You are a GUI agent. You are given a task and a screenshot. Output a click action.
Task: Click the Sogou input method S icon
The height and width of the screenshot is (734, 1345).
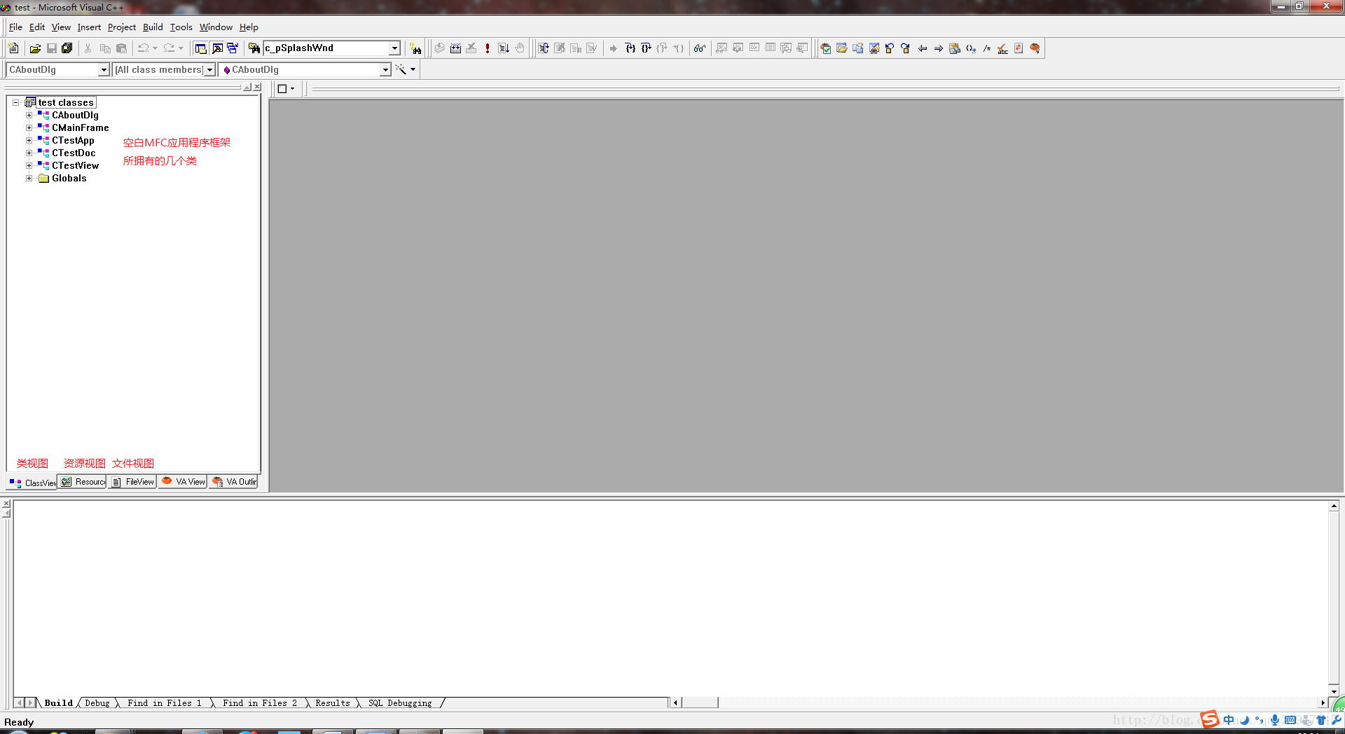(x=1210, y=719)
